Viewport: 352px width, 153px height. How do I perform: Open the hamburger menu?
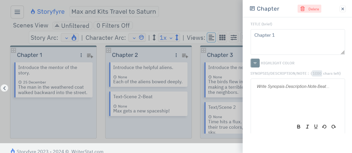tap(17, 12)
